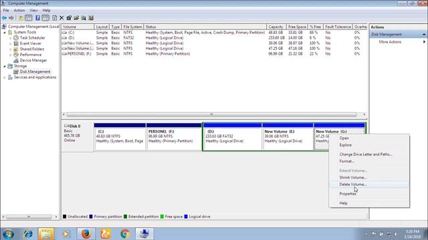The width and height of the screenshot is (428, 240).
Task: Select Performance in the tree
Action: click(x=31, y=55)
